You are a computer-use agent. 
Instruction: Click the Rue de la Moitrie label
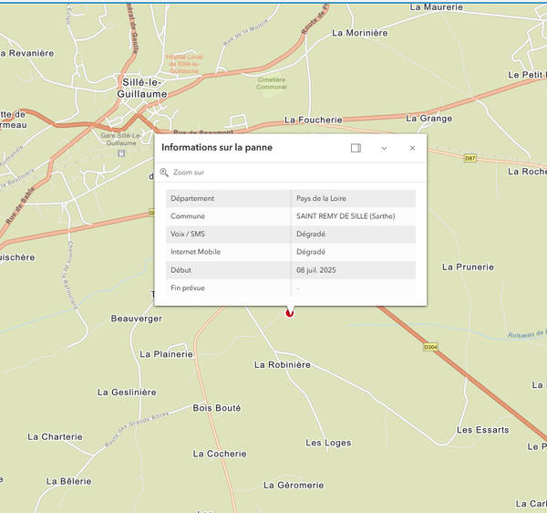pyautogui.click(x=246, y=32)
